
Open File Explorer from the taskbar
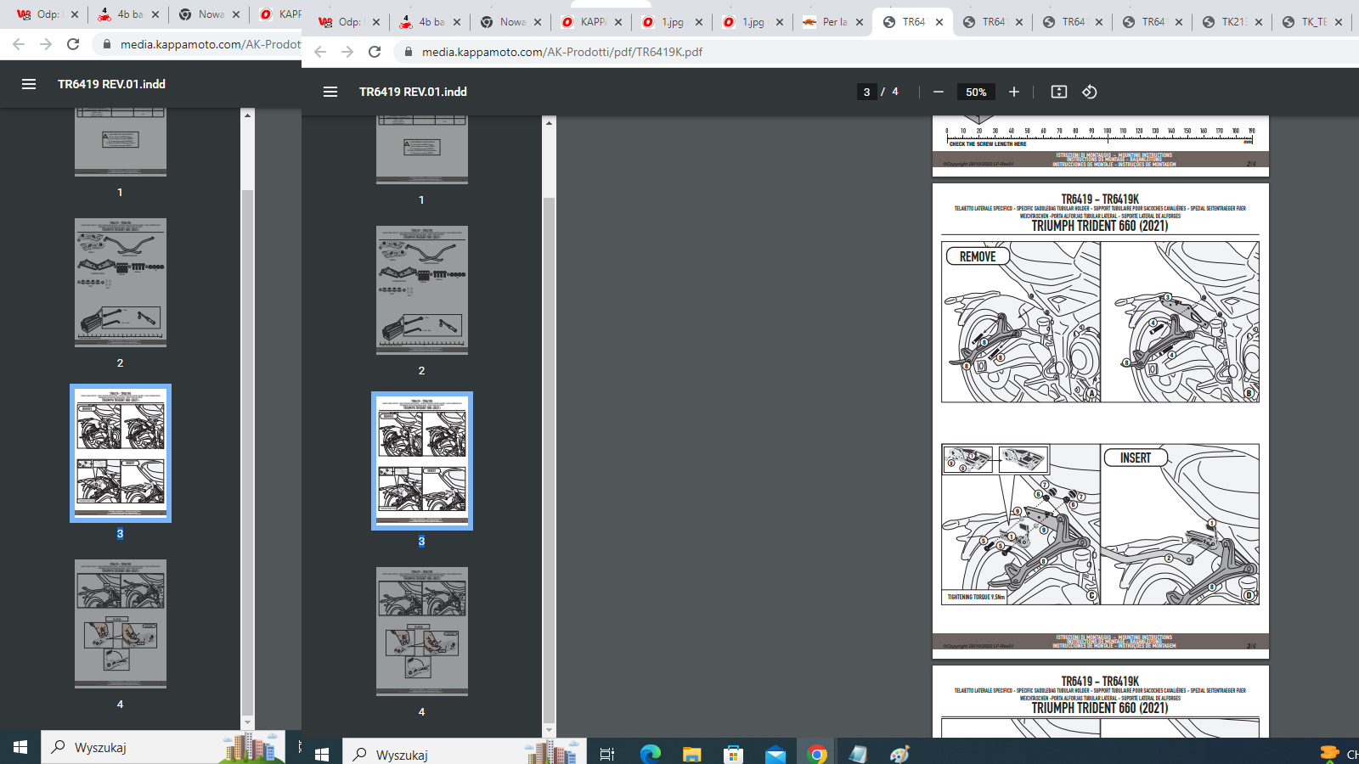pyautogui.click(x=691, y=754)
